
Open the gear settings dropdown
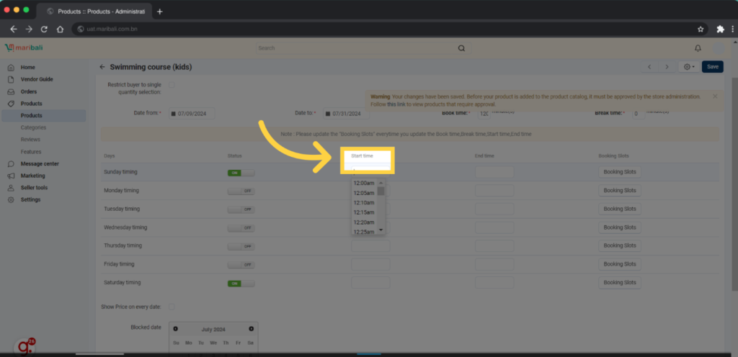[689, 67]
